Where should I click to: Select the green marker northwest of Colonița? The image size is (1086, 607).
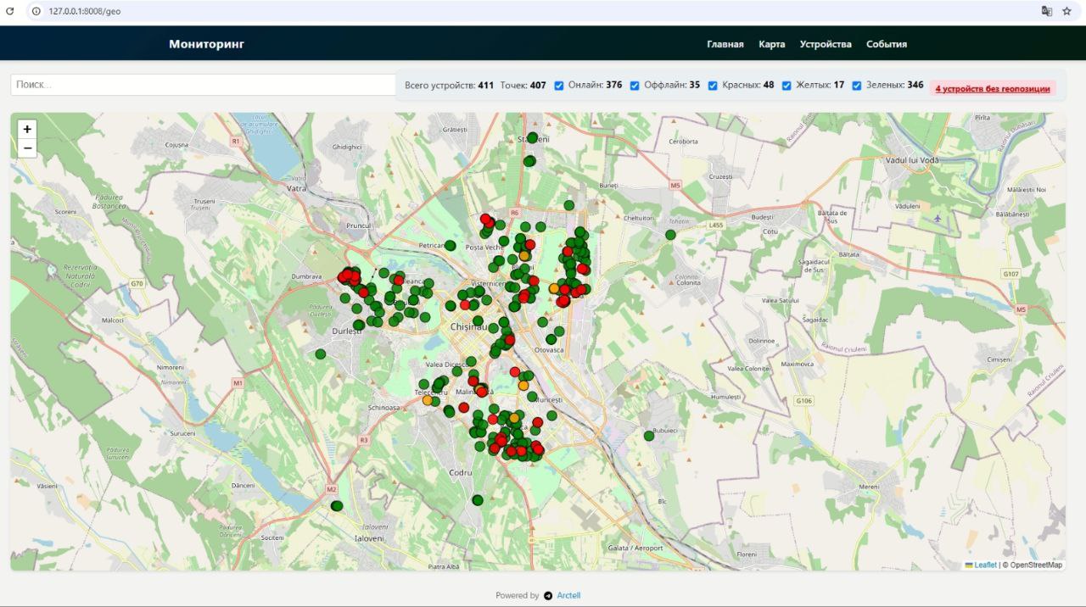point(670,235)
